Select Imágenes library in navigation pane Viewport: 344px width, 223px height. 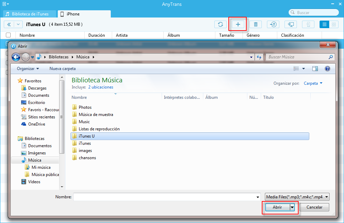(x=37, y=153)
